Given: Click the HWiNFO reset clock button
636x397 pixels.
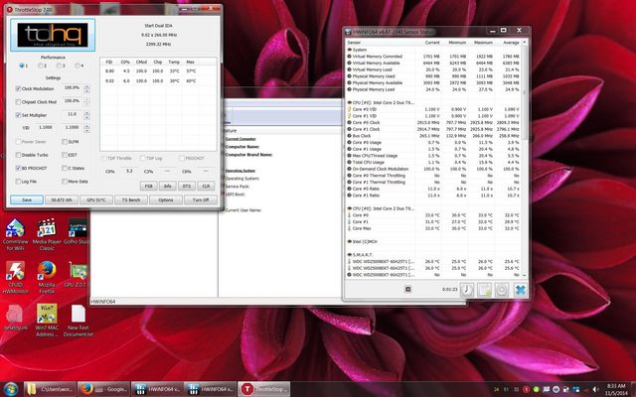Looking at the screenshot, I should [x=467, y=290].
